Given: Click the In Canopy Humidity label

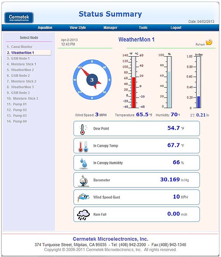Looking at the screenshot, I should [x=108, y=163].
